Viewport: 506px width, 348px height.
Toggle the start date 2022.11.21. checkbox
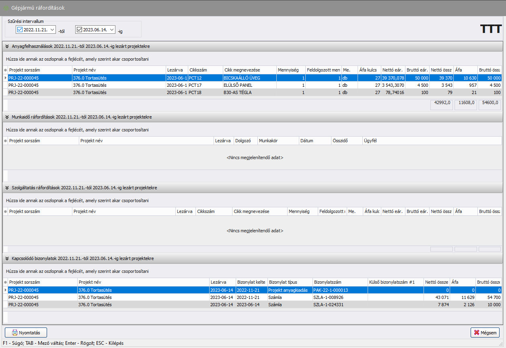[x=20, y=30]
